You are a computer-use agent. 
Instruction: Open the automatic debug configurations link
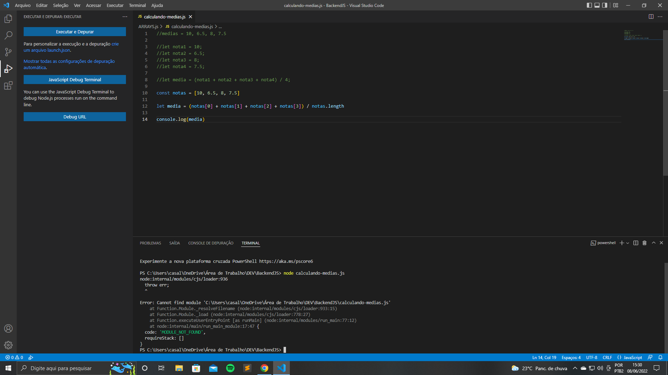(x=69, y=64)
